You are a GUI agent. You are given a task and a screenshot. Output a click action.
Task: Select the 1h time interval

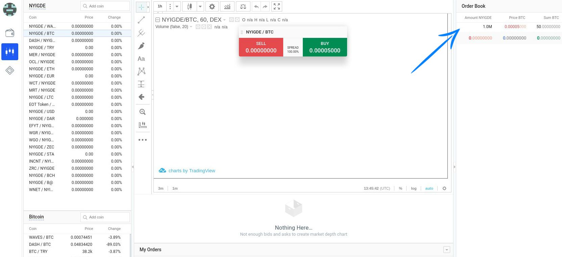(x=160, y=6)
